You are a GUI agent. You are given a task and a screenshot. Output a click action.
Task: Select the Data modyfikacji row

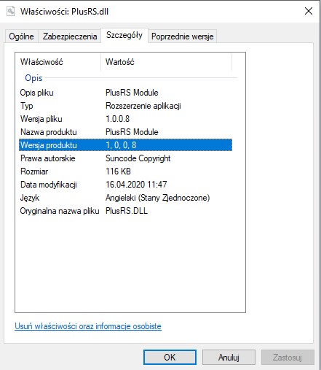tap(125, 185)
